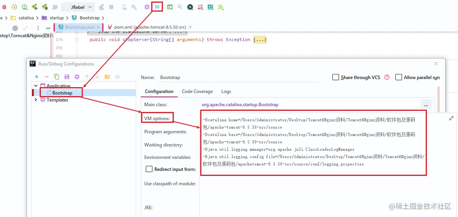Save configuration with the floppy disk icon
The height and width of the screenshot is (217, 458).
coord(66,77)
